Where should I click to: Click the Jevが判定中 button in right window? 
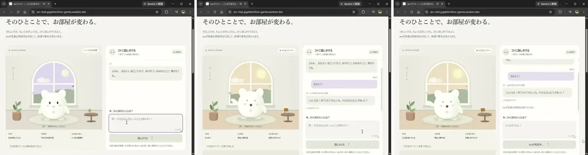pyautogui.click(x=539, y=145)
